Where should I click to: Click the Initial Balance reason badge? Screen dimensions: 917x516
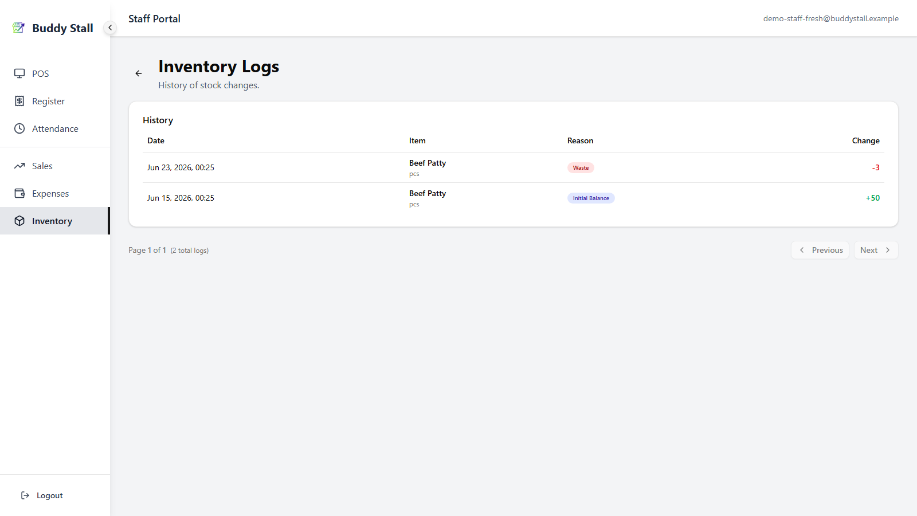point(591,198)
